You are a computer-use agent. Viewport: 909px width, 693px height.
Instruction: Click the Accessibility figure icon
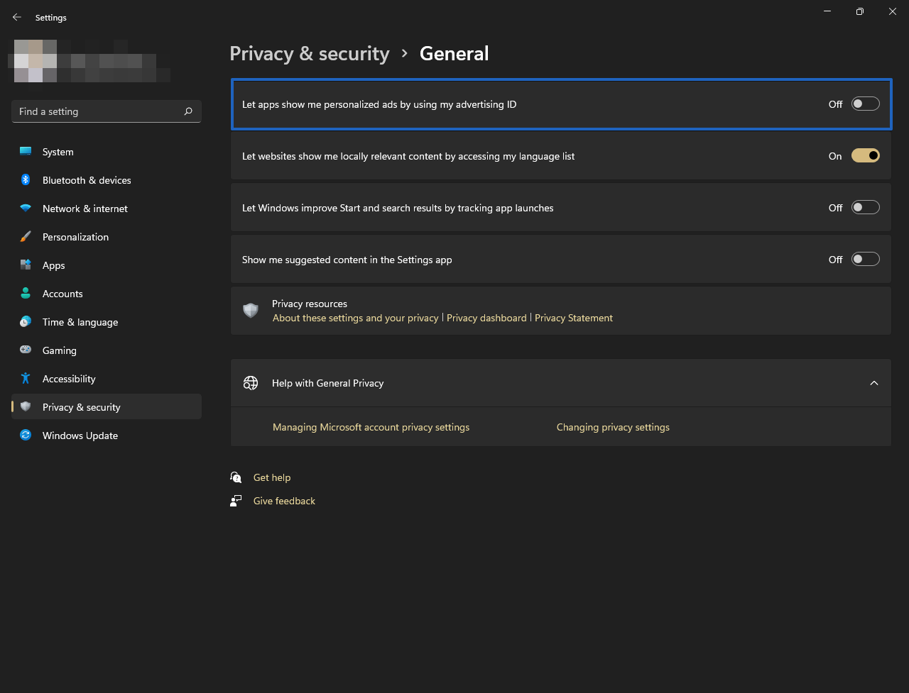click(x=26, y=379)
